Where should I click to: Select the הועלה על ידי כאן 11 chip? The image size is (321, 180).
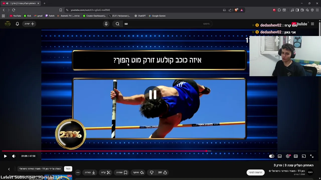click(x=40, y=169)
